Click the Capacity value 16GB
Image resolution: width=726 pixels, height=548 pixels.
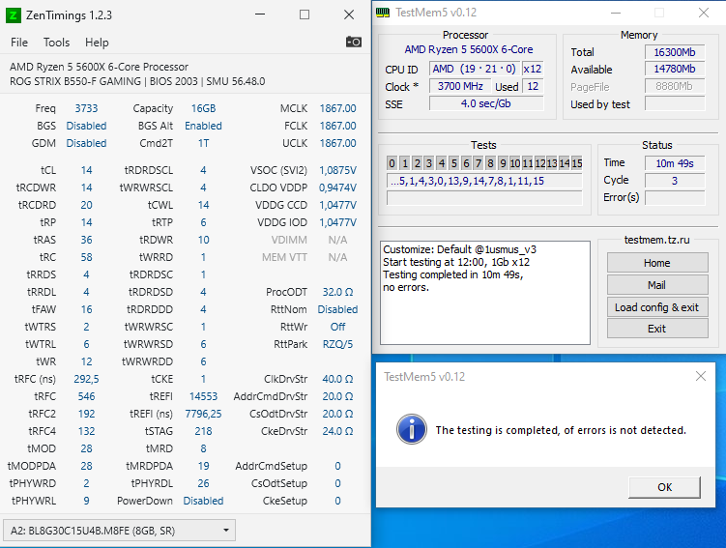coord(203,108)
